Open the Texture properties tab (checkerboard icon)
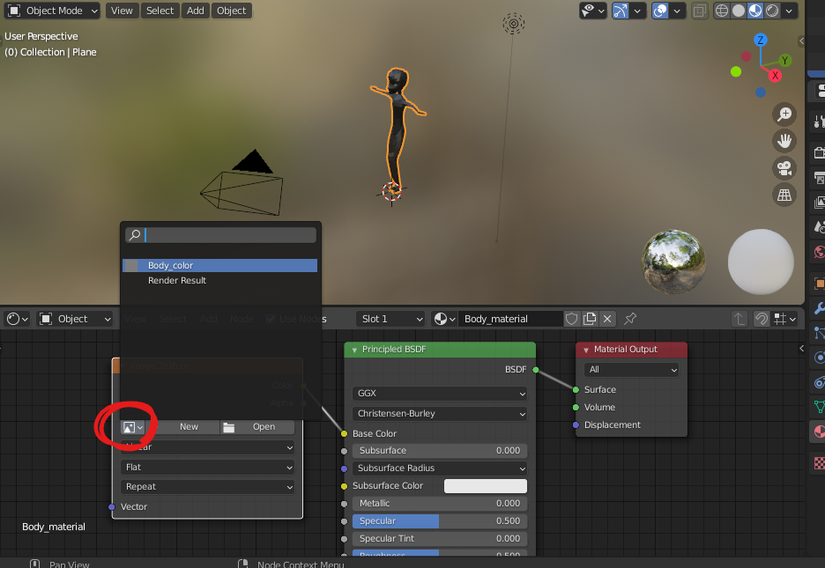This screenshot has width=825, height=568. pos(819,463)
